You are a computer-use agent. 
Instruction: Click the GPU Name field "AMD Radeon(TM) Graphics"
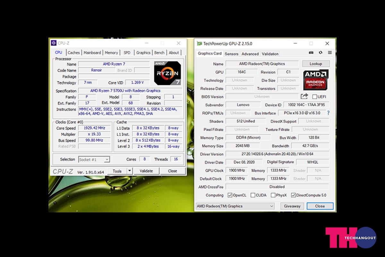pos(262,64)
